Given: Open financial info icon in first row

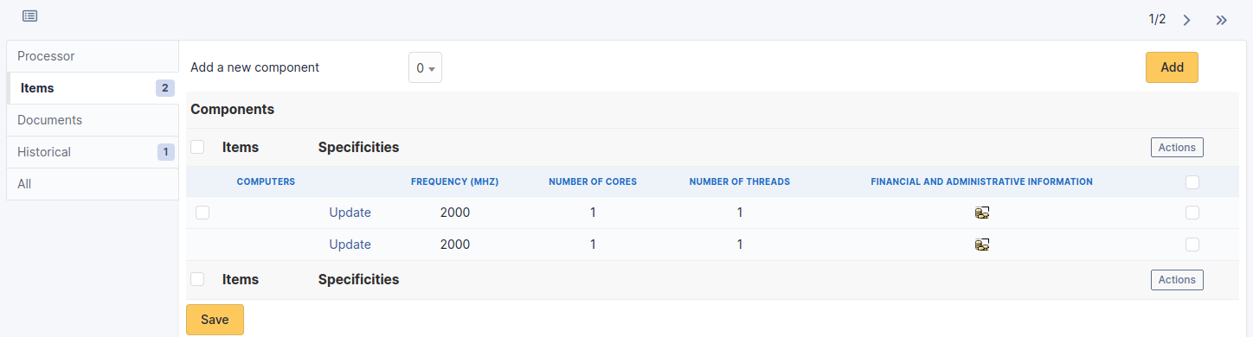Looking at the screenshot, I should pyautogui.click(x=981, y=213).
